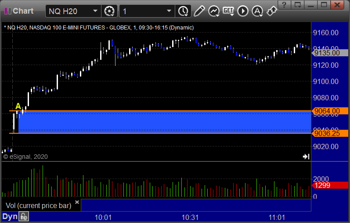The height and width of the screenshot is (223, 350).
Task: Click the chart title text NQ H20 NASDAQ 100
Action: (99, 28)
